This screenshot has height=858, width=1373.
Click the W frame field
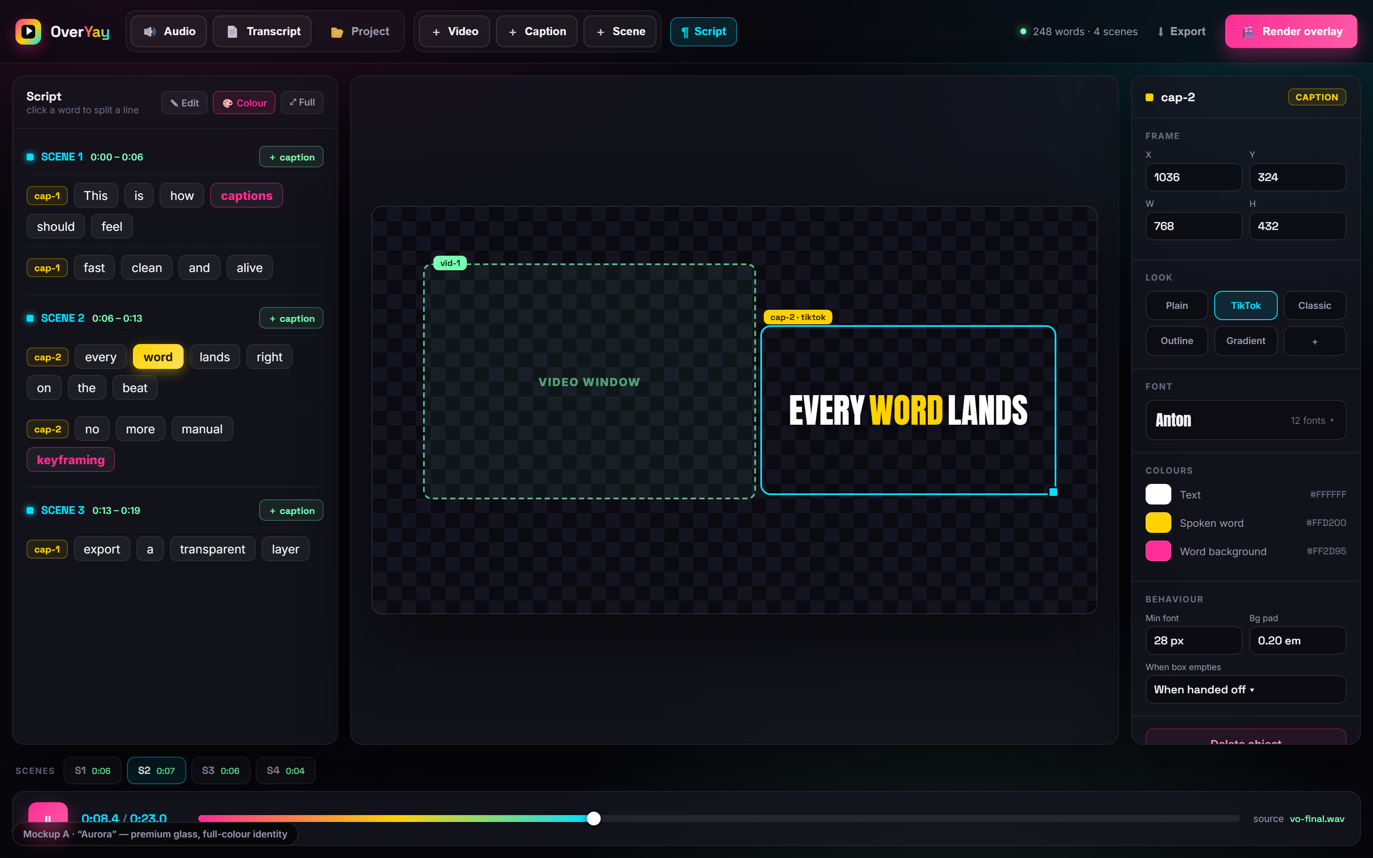(1193, 226)
